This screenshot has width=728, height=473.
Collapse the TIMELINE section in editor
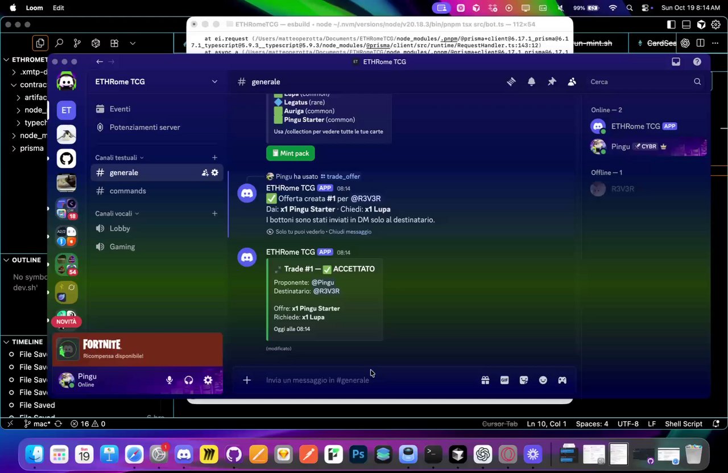point(26,342)
